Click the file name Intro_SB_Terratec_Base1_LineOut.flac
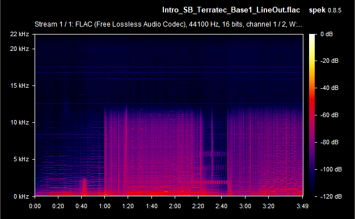The height and width of the screenshot is (219, 355). click(x=231, y=10)
